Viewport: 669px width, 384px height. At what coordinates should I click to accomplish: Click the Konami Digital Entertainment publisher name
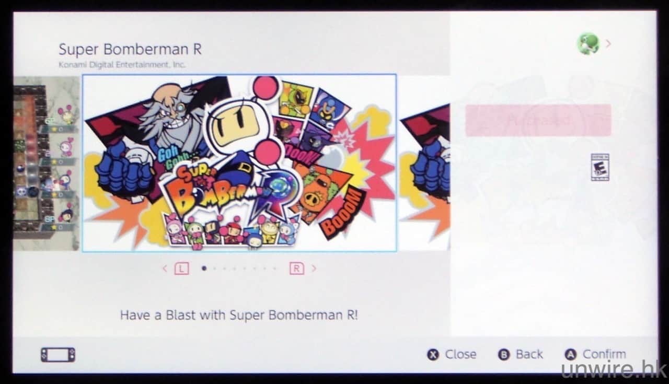(122, 65)
